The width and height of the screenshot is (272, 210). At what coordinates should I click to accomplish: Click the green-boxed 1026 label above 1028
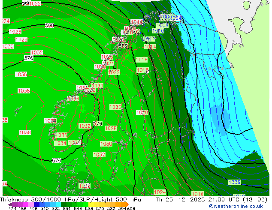[x=115, y=107]
